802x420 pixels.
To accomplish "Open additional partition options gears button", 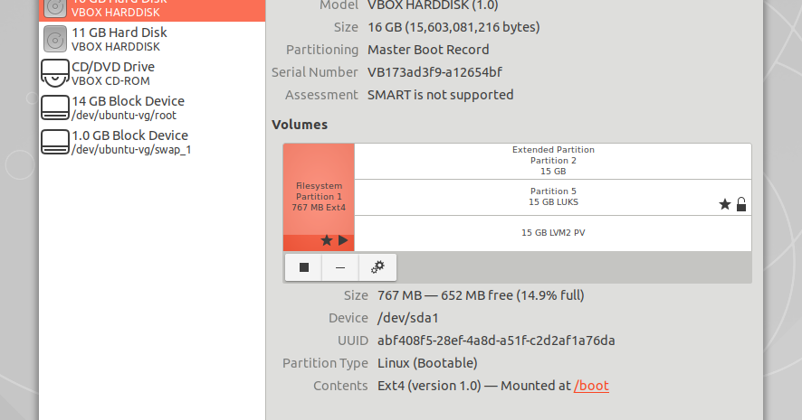I will (377, 267).
